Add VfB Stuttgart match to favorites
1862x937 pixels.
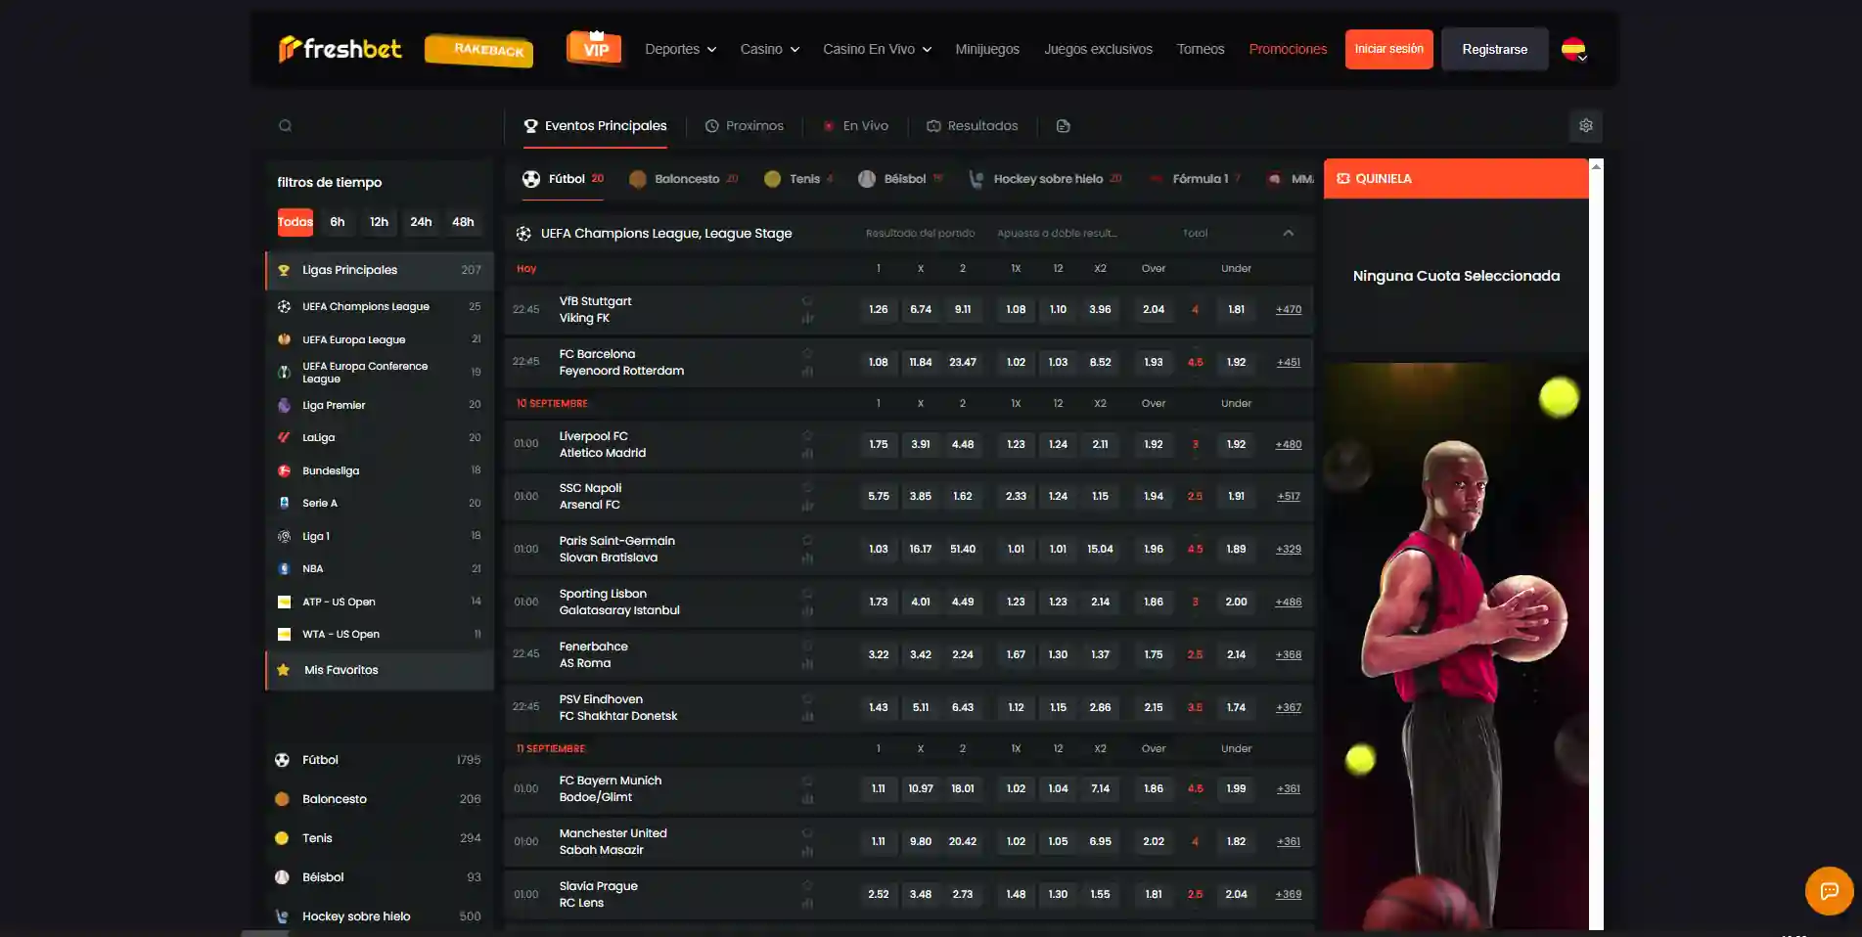[807, 300]
